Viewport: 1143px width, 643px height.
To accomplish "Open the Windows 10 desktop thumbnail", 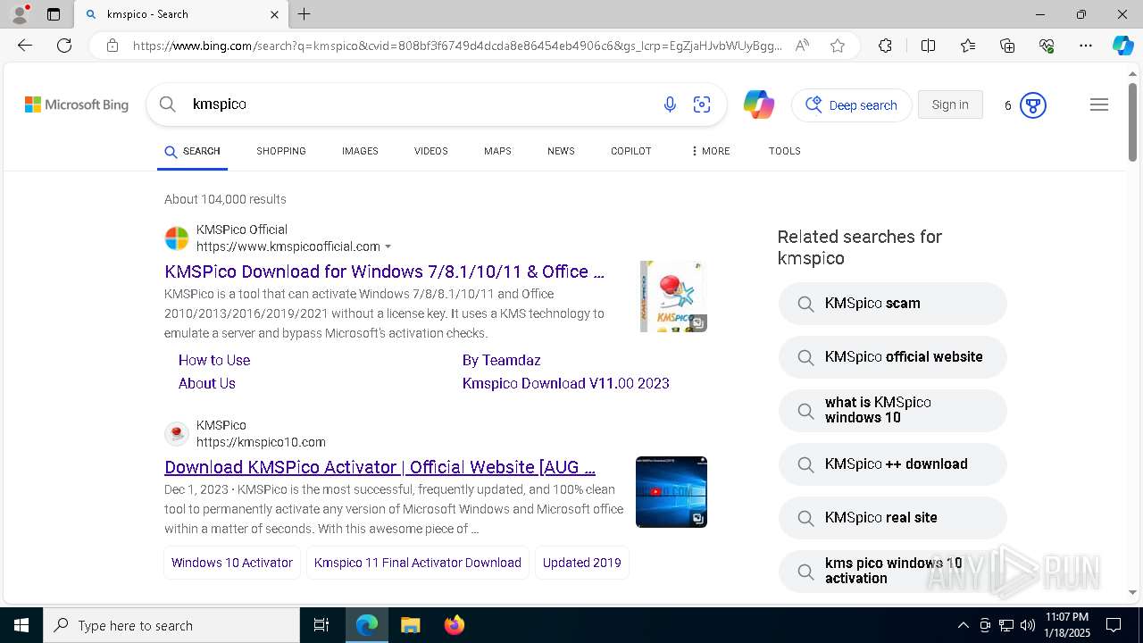I will tap(672, 492).
